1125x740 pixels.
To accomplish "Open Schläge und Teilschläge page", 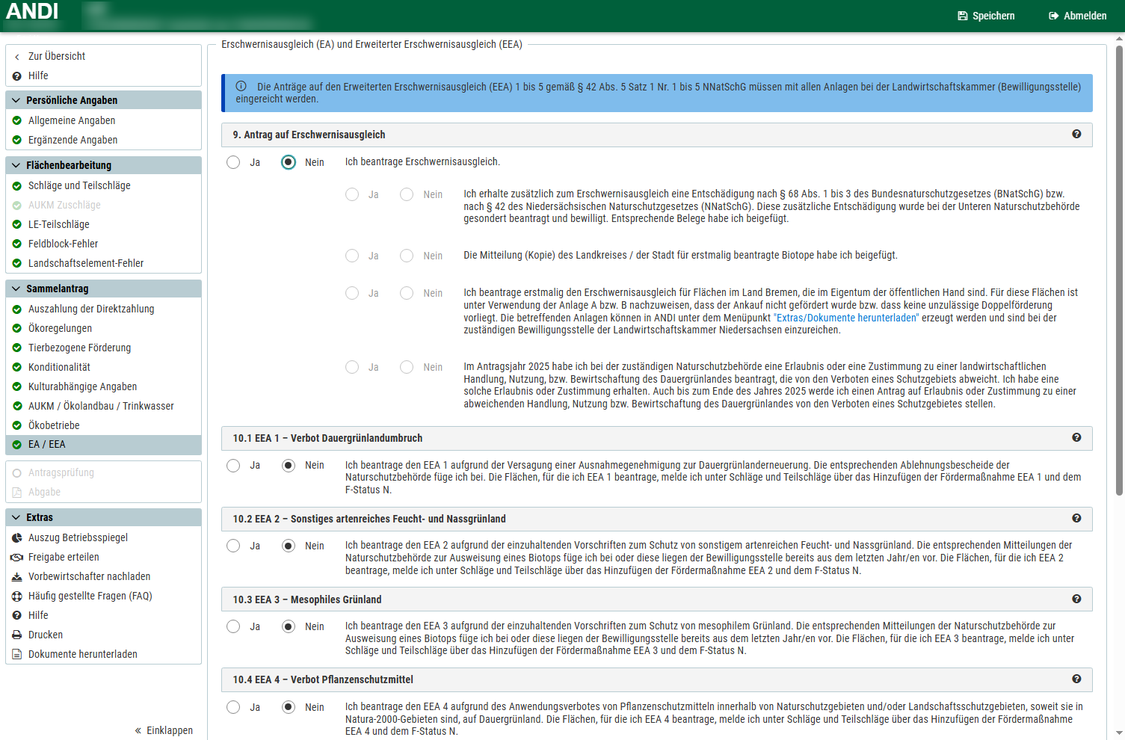I will tap(79, 185).
